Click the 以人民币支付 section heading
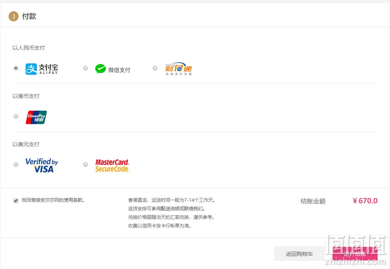The height and width of the screenshot is (269, 390). [x=29, y=48]
